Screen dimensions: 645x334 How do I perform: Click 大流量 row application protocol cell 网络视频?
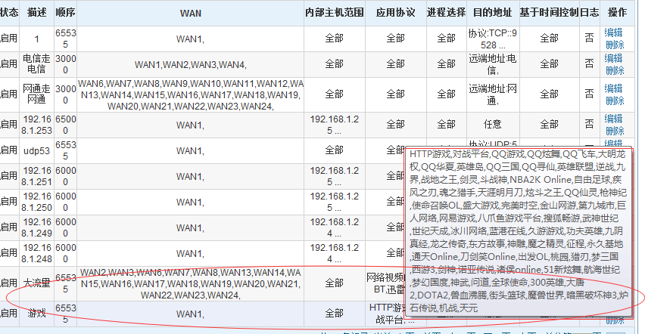point(385,283)
